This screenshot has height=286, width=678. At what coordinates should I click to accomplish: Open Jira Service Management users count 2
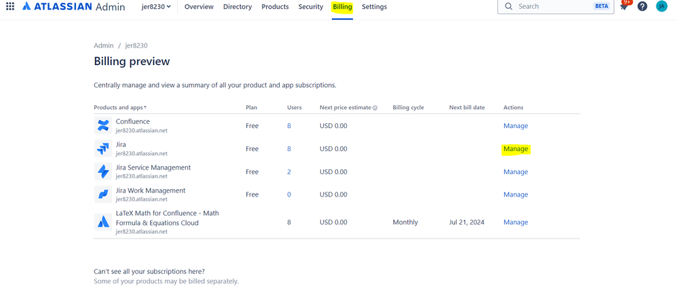289,171
